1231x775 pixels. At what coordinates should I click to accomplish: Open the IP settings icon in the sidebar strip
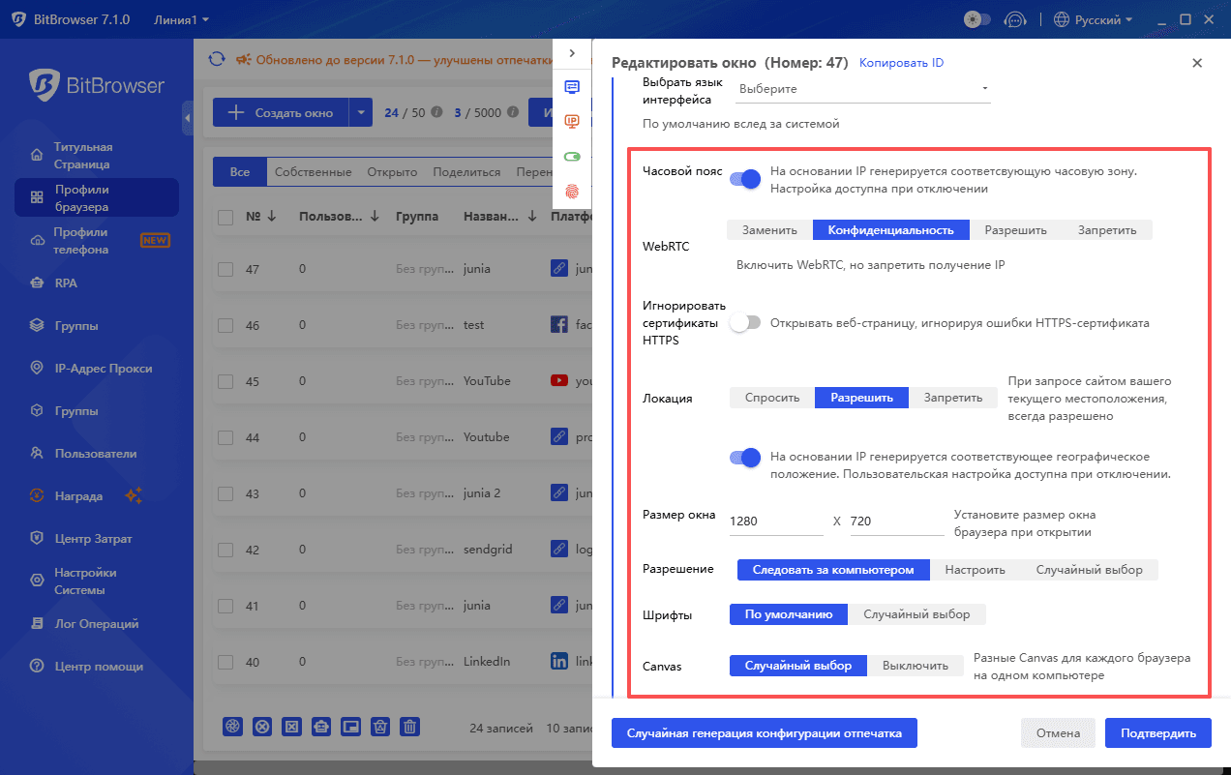(572, 121)
